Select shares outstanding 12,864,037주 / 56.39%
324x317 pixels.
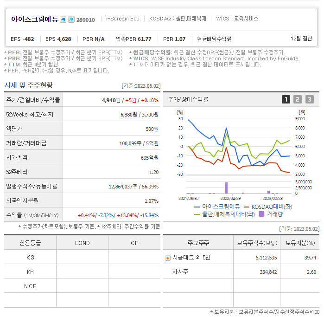tap(133, 187)
